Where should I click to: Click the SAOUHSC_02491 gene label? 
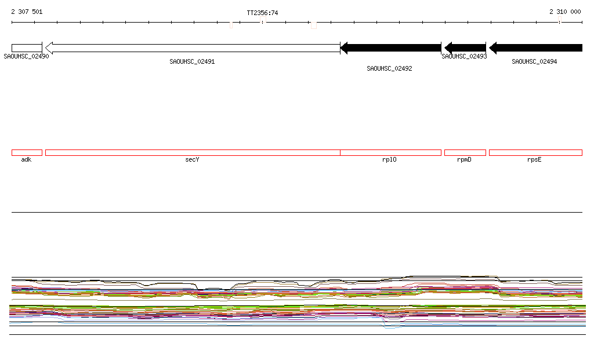192,61
